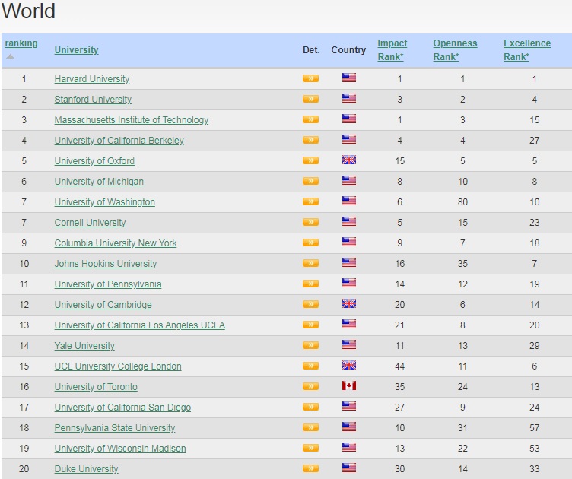This screenshot has width=572, height=479.
Task: Click US flag in Harvard University row
Action: click(x=348, y=78)
